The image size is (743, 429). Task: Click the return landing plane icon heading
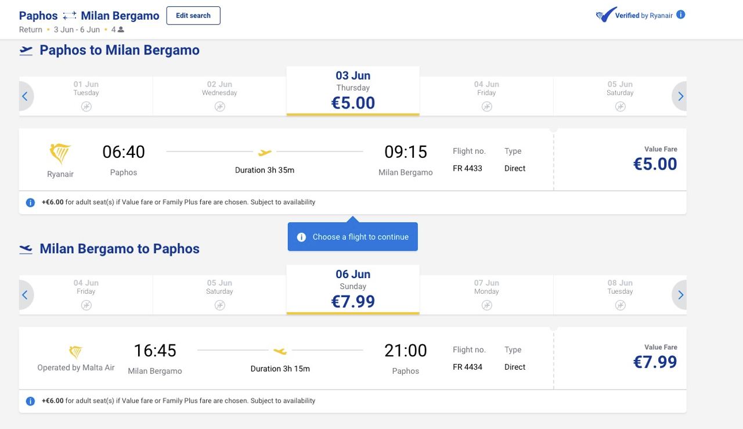26,249
